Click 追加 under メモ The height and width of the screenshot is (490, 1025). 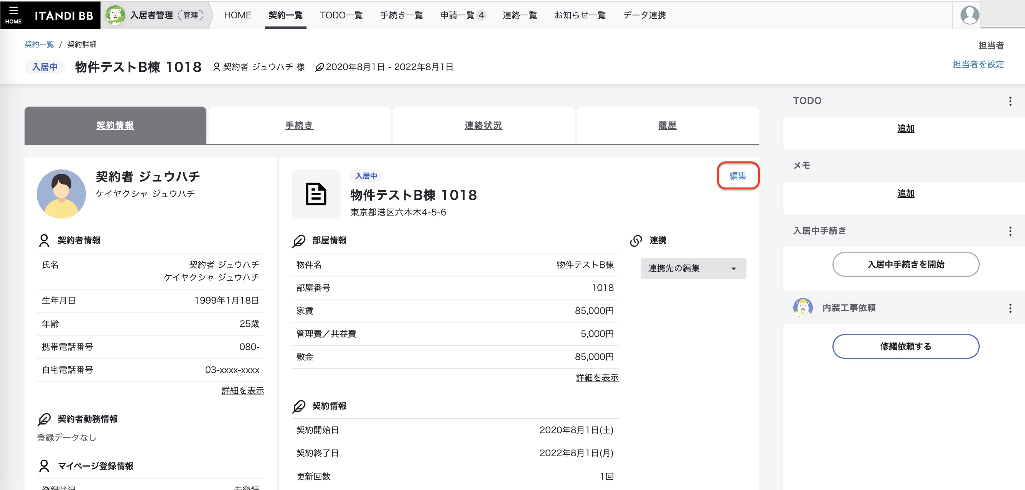click(906, 193)
